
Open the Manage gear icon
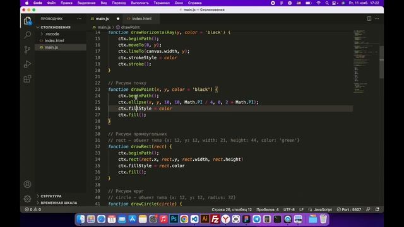point(27,199)
